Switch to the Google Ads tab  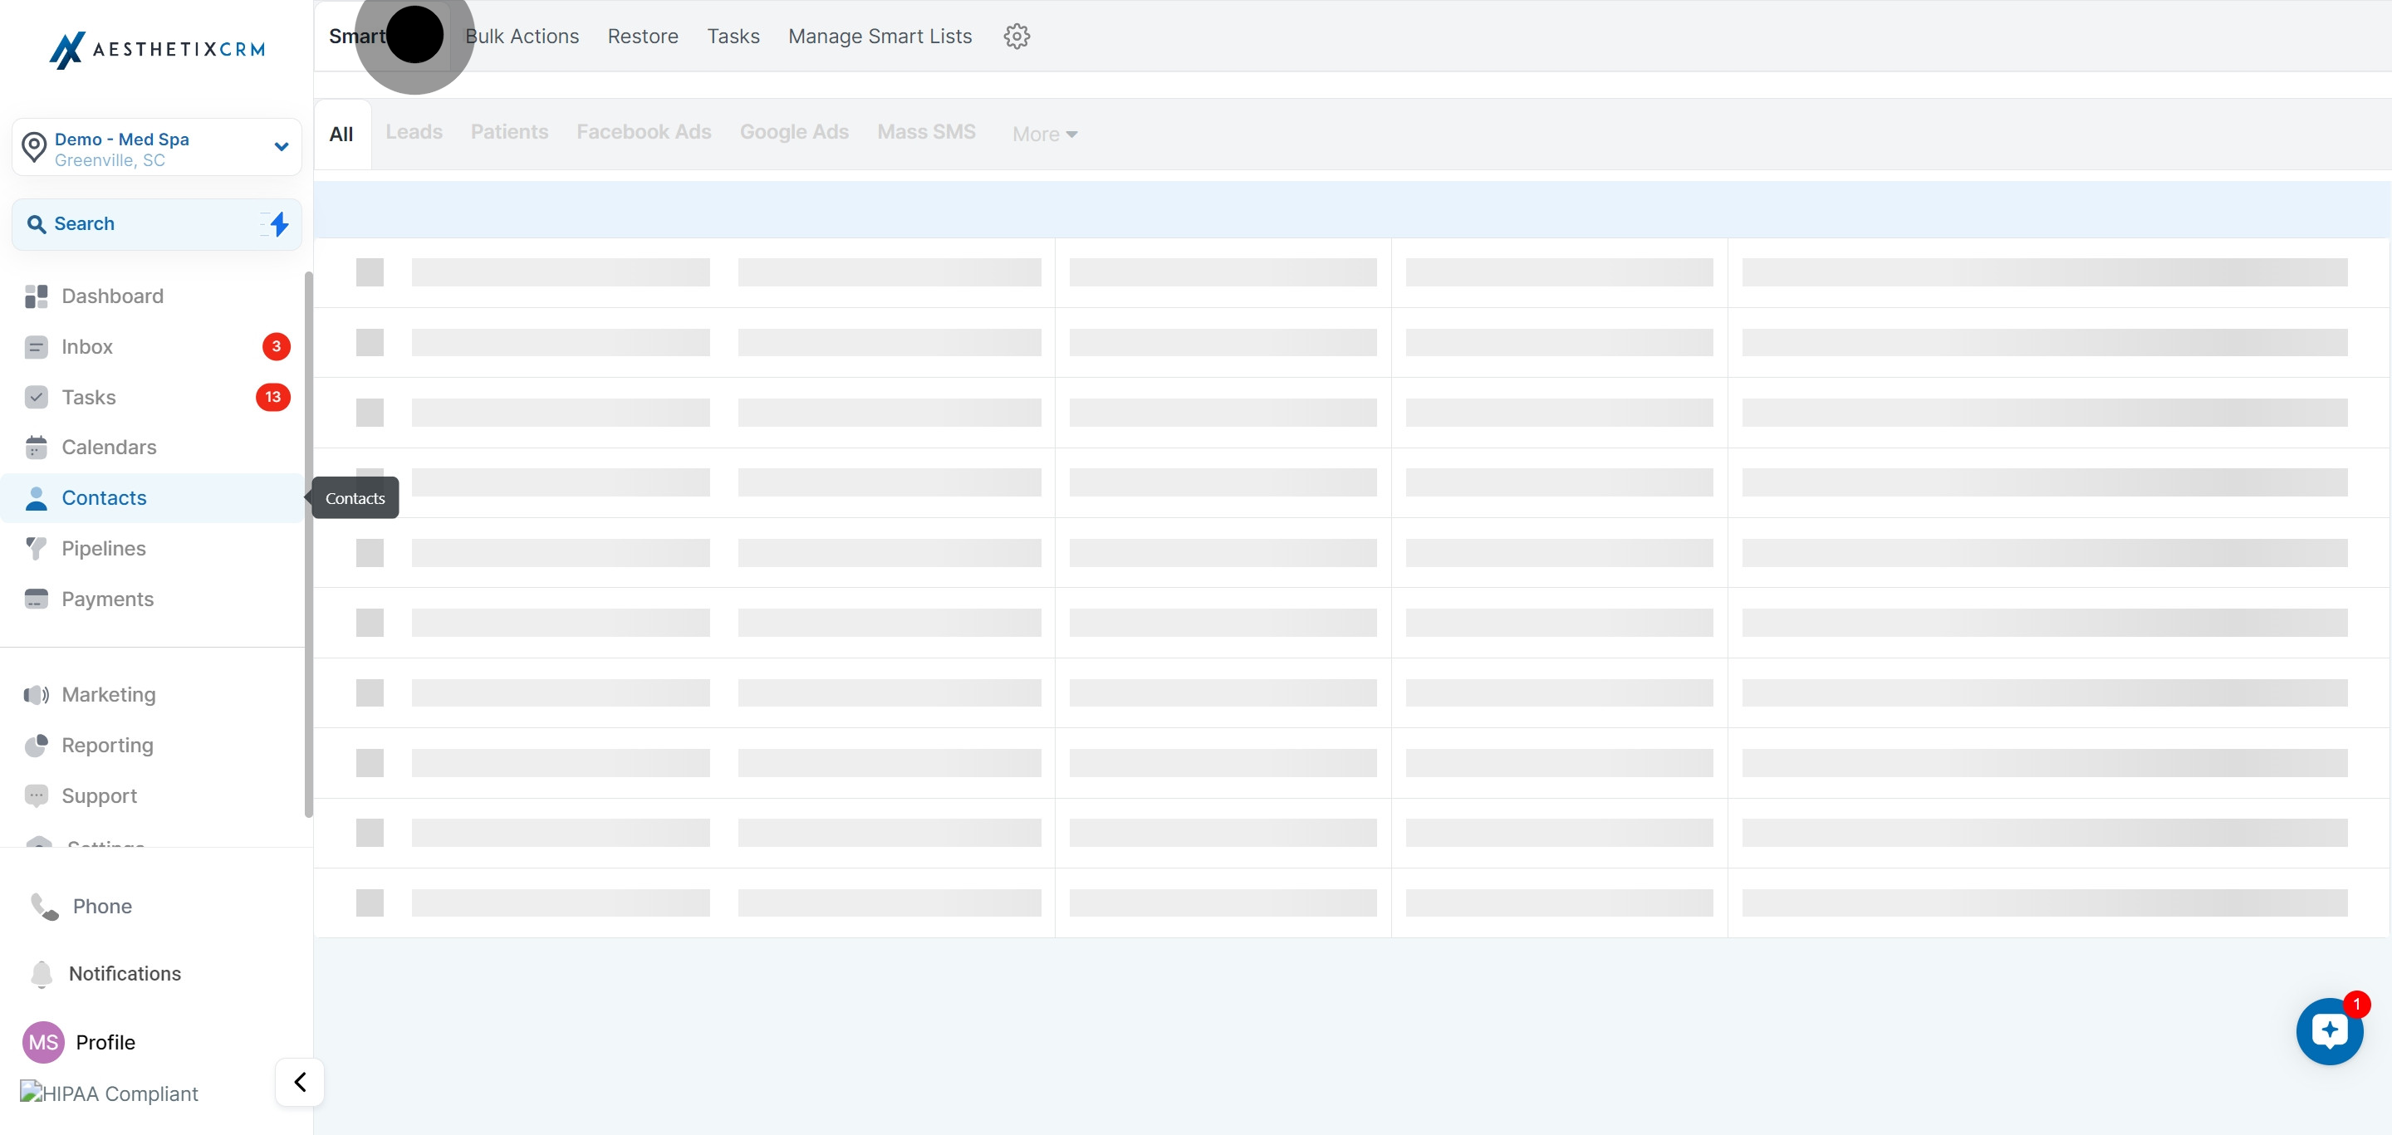coord(795,133)
